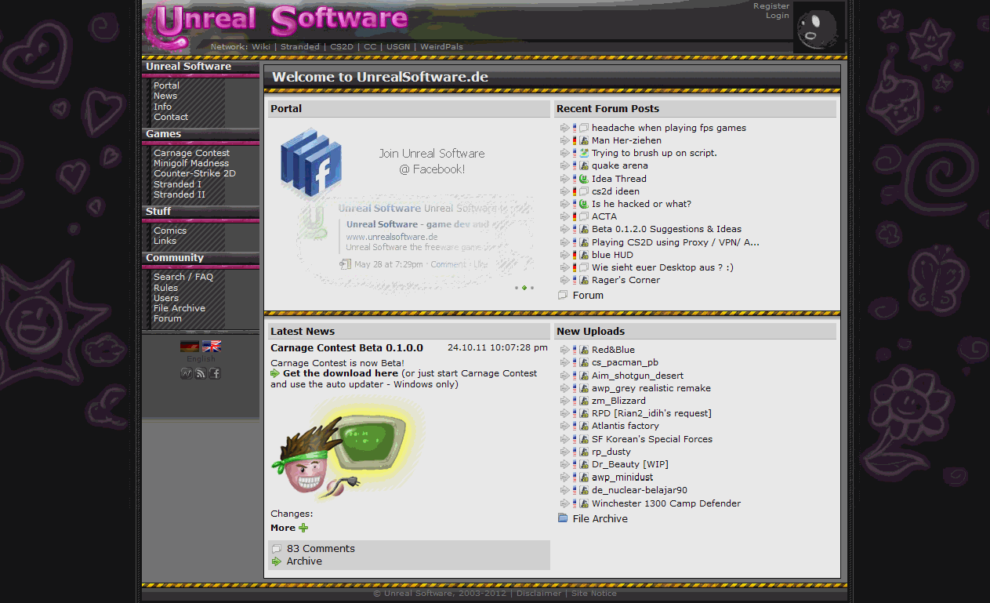990x603 pixels.
Task: Click the green U icon beside 'Is he hacked or what?'
Action: pos(584,204)
